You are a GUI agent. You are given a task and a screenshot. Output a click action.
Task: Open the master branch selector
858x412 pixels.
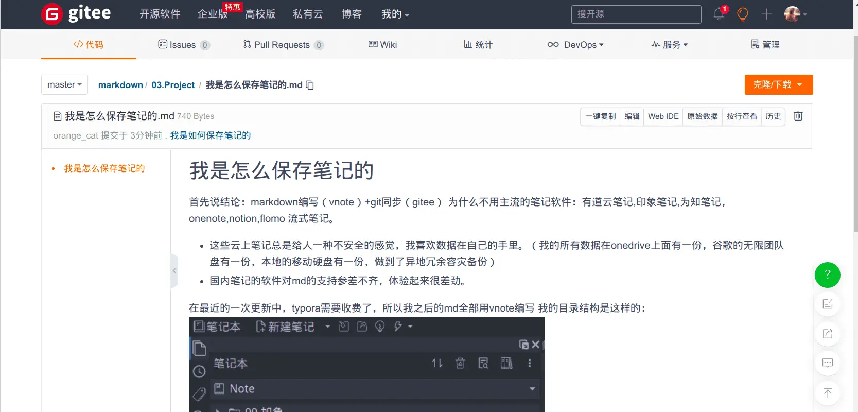(64, 84)
